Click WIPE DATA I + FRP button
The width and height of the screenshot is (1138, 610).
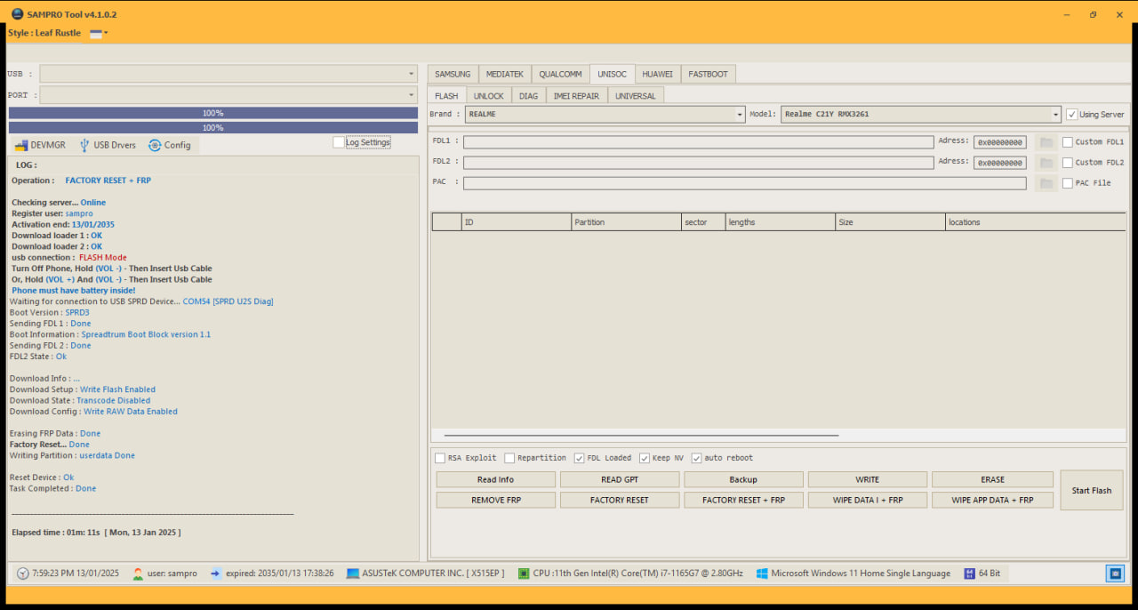868,500
